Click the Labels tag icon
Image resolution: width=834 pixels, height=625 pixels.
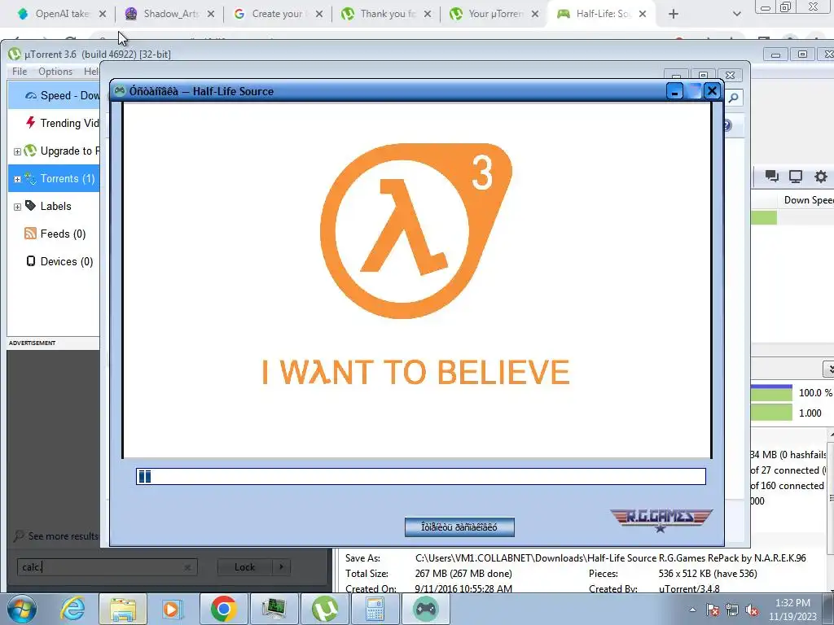pyautogui.click(x=31, y=206)
